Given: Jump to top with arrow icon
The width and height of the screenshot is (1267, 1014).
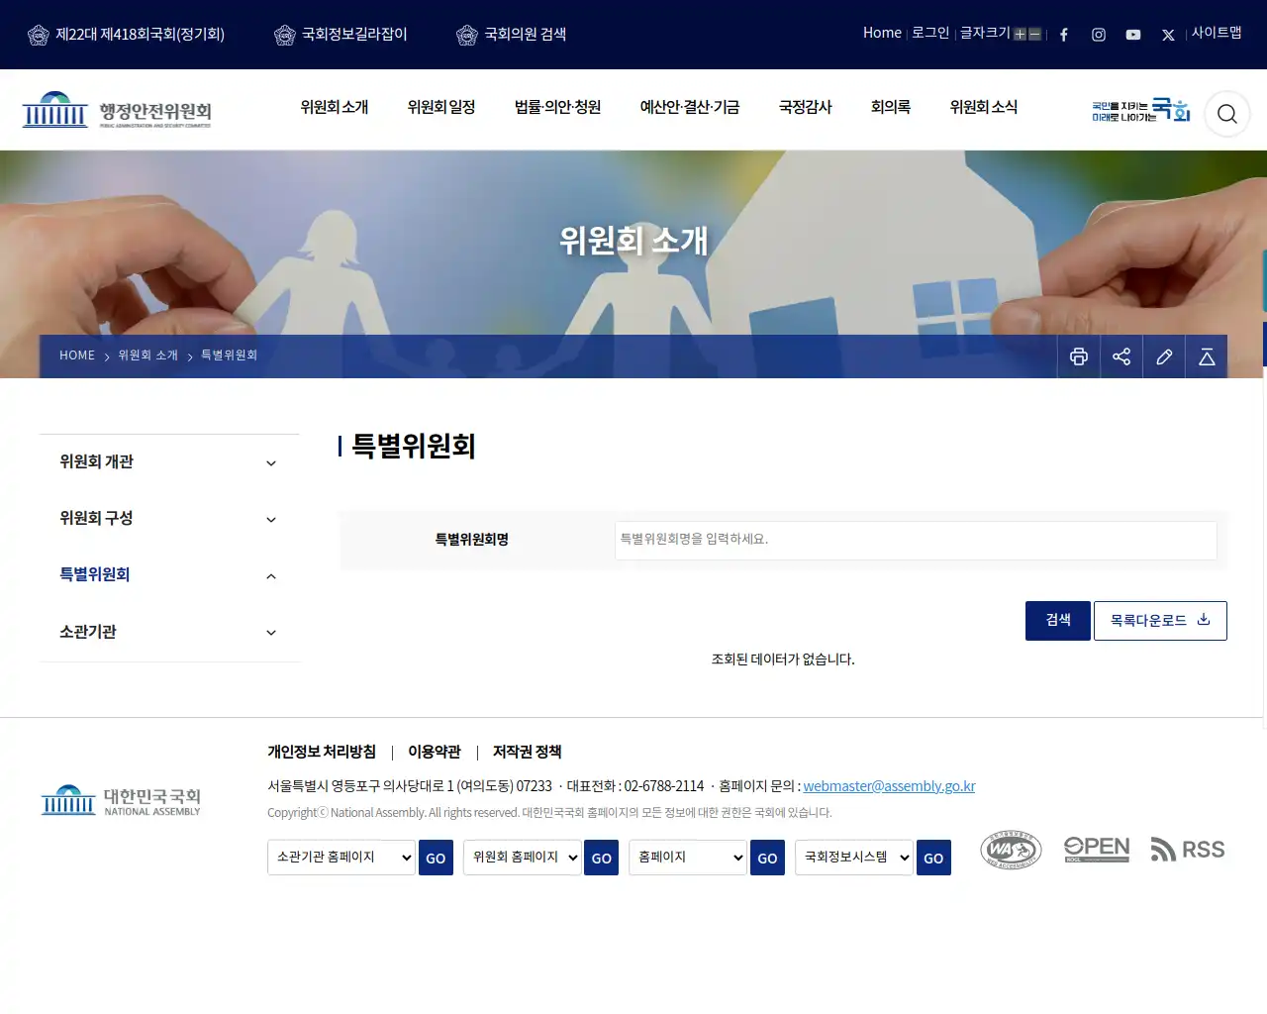Looking at the screenshot, I should (x=1207, y=356).
